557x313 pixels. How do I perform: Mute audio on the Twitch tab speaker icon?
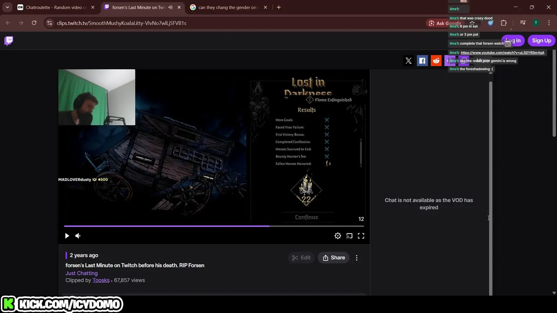(170, 7)
